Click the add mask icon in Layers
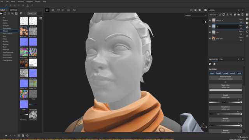This screenshot has height=140, width=249. (x=224, y=15)
